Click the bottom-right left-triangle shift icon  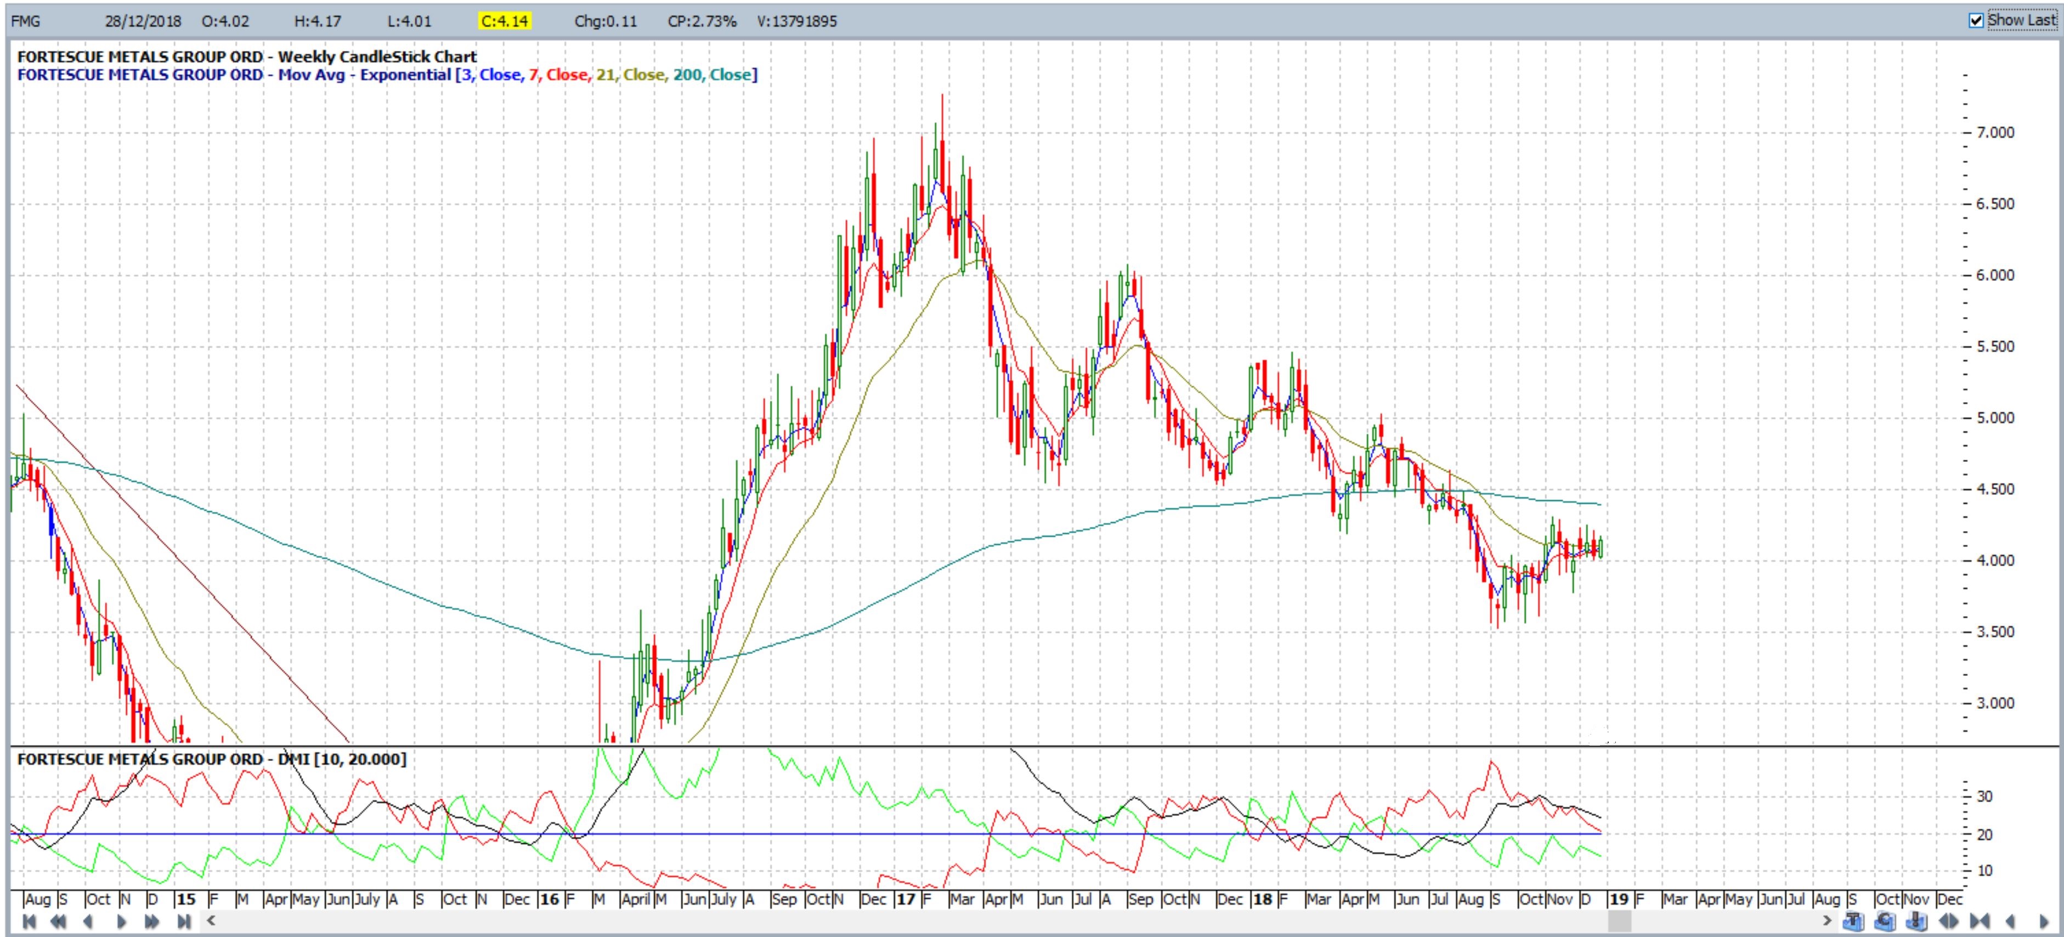pyautogui.click(x=2010, y=921)
